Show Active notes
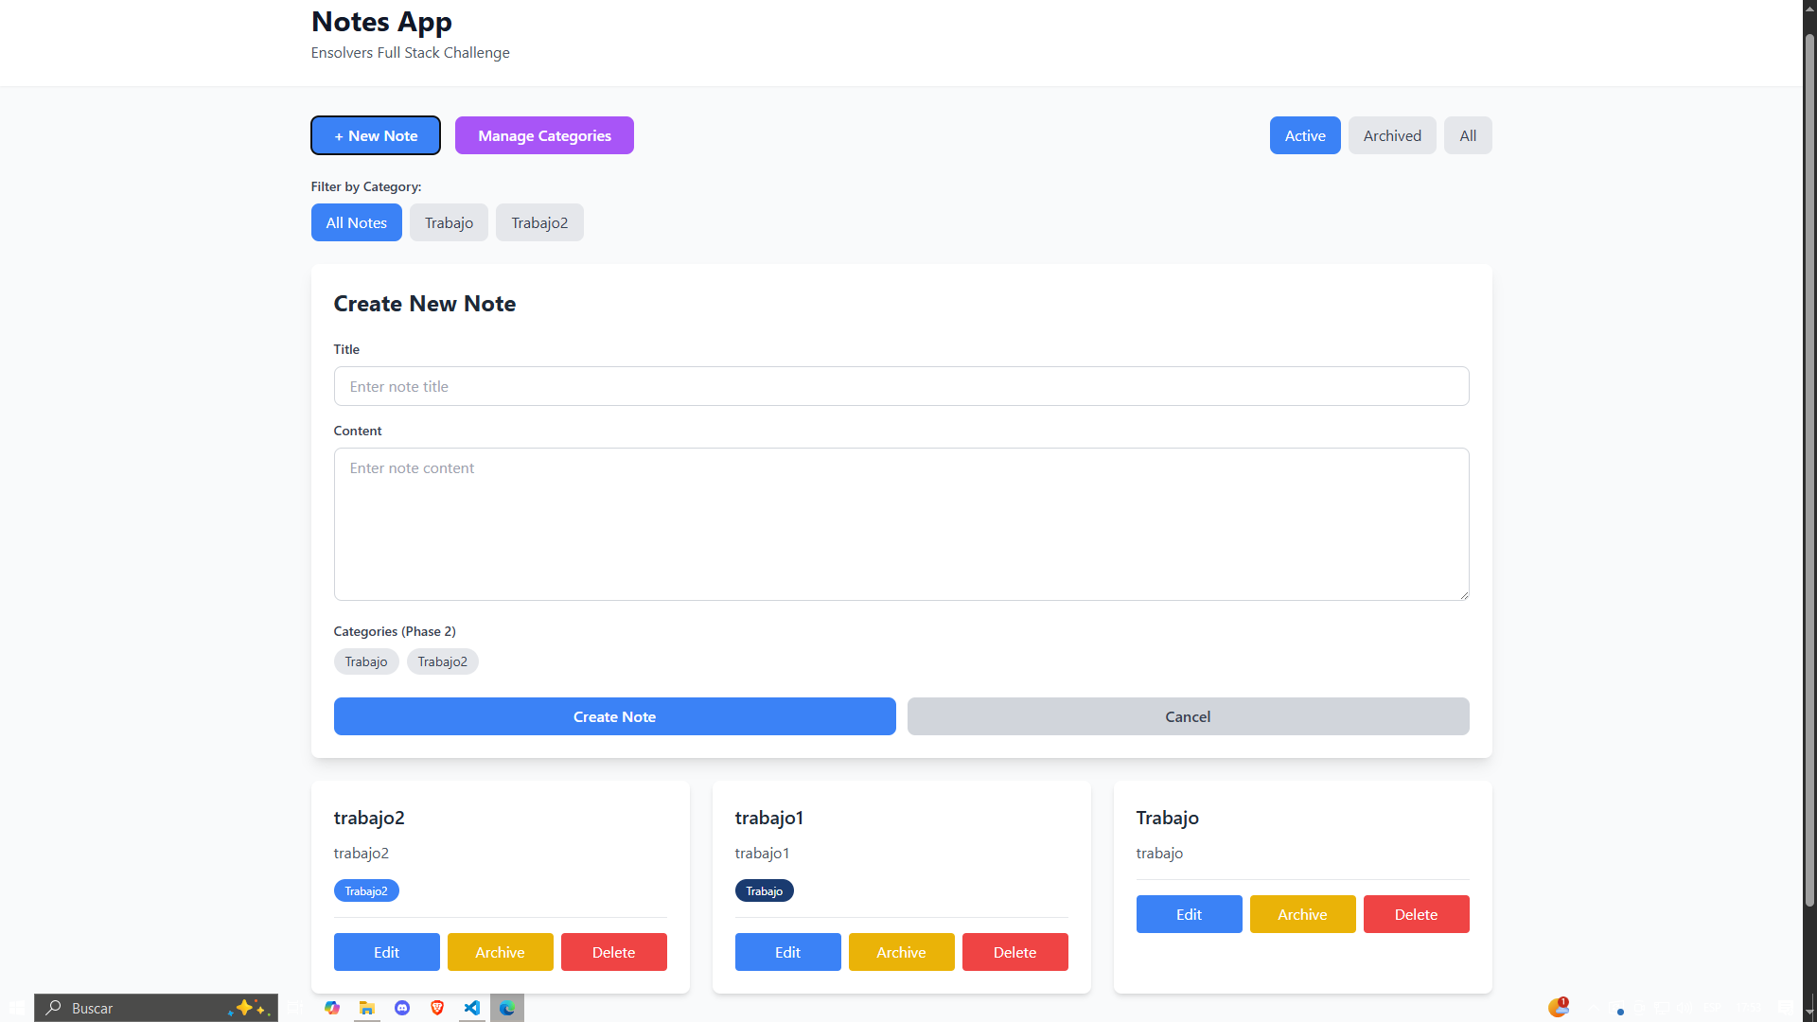Screen dimensions: 1817x1022 [x=1305, y=135]
